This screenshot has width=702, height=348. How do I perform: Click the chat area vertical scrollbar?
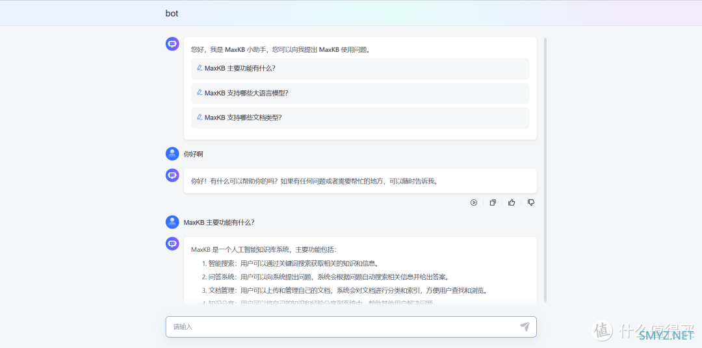[545, 170]
